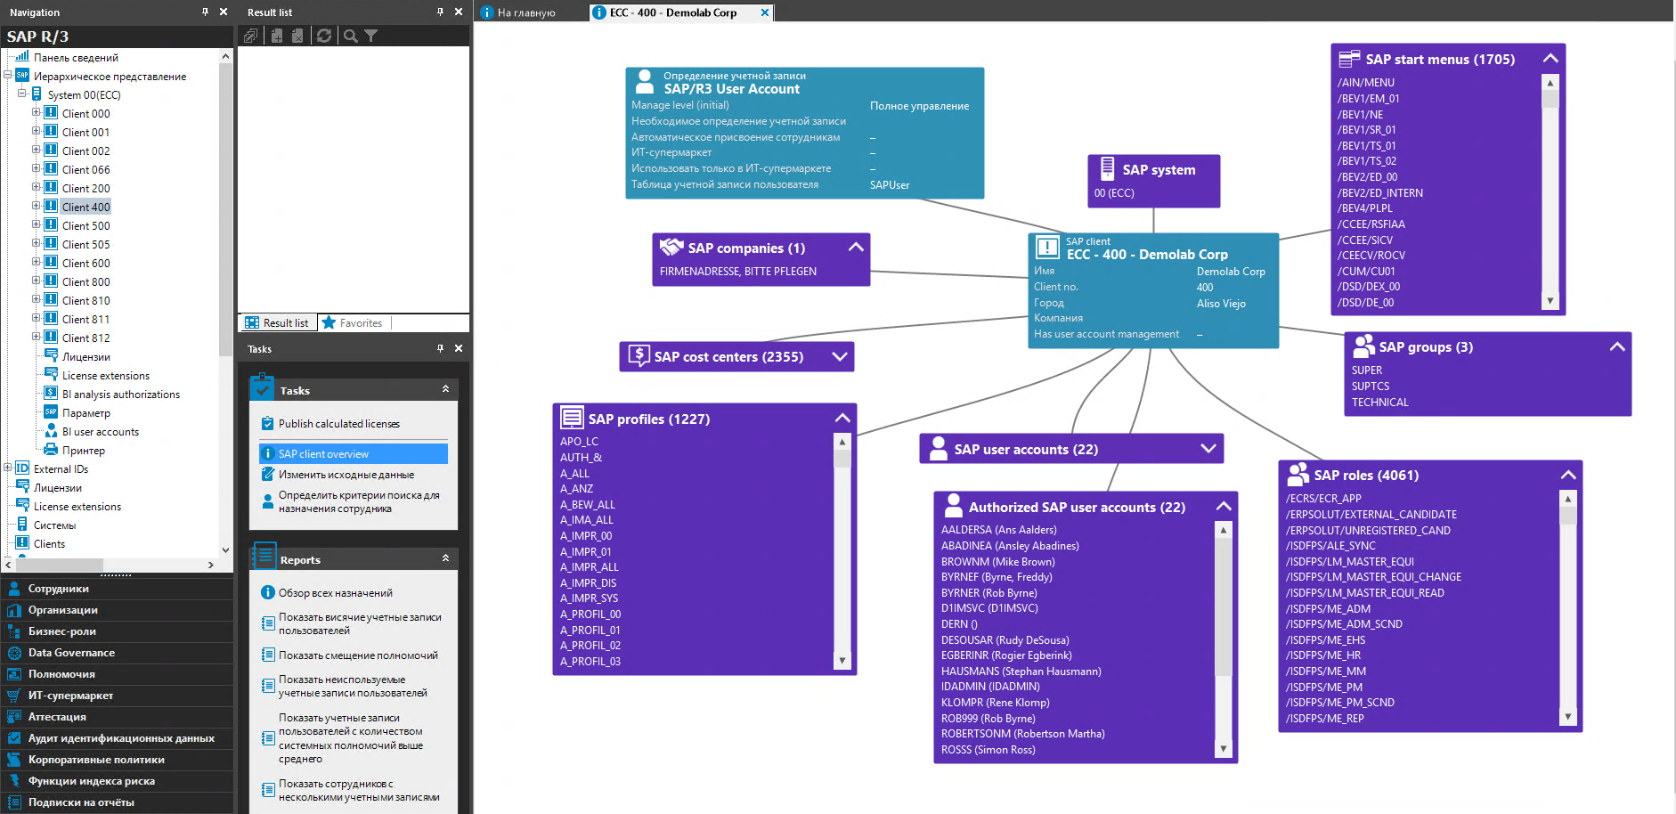Expand the Client 000 tree node
1676x814 pixels.
36,112
